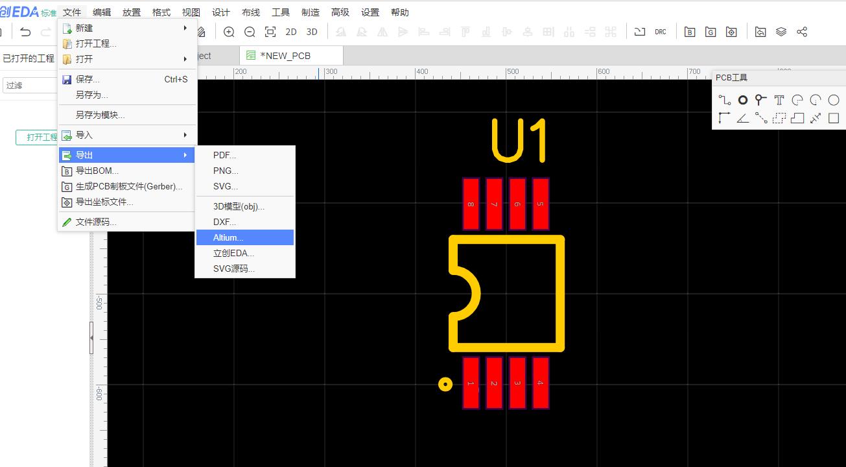Choose 另存为模块... in the File menu

tap(127, 115)
